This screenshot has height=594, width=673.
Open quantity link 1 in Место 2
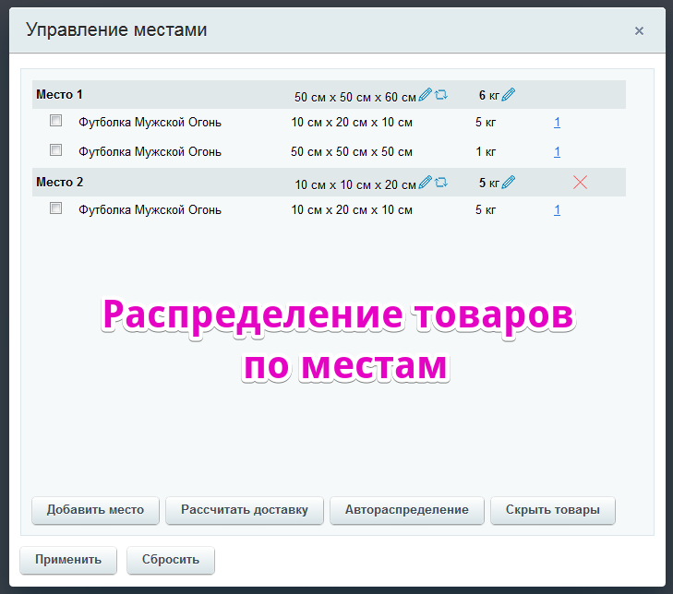(557, 210)
